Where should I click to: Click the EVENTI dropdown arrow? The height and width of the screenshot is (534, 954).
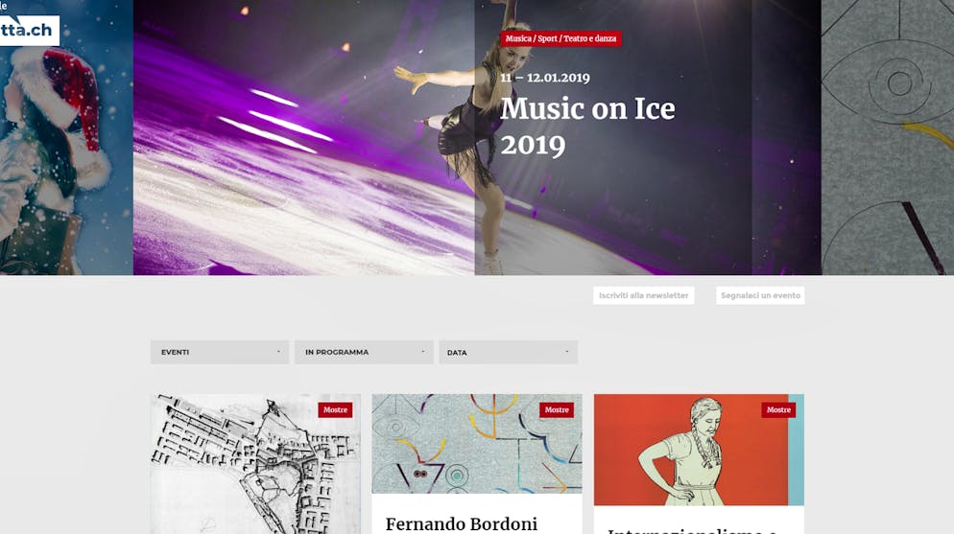pyautogui.click(x=278, y=352)
